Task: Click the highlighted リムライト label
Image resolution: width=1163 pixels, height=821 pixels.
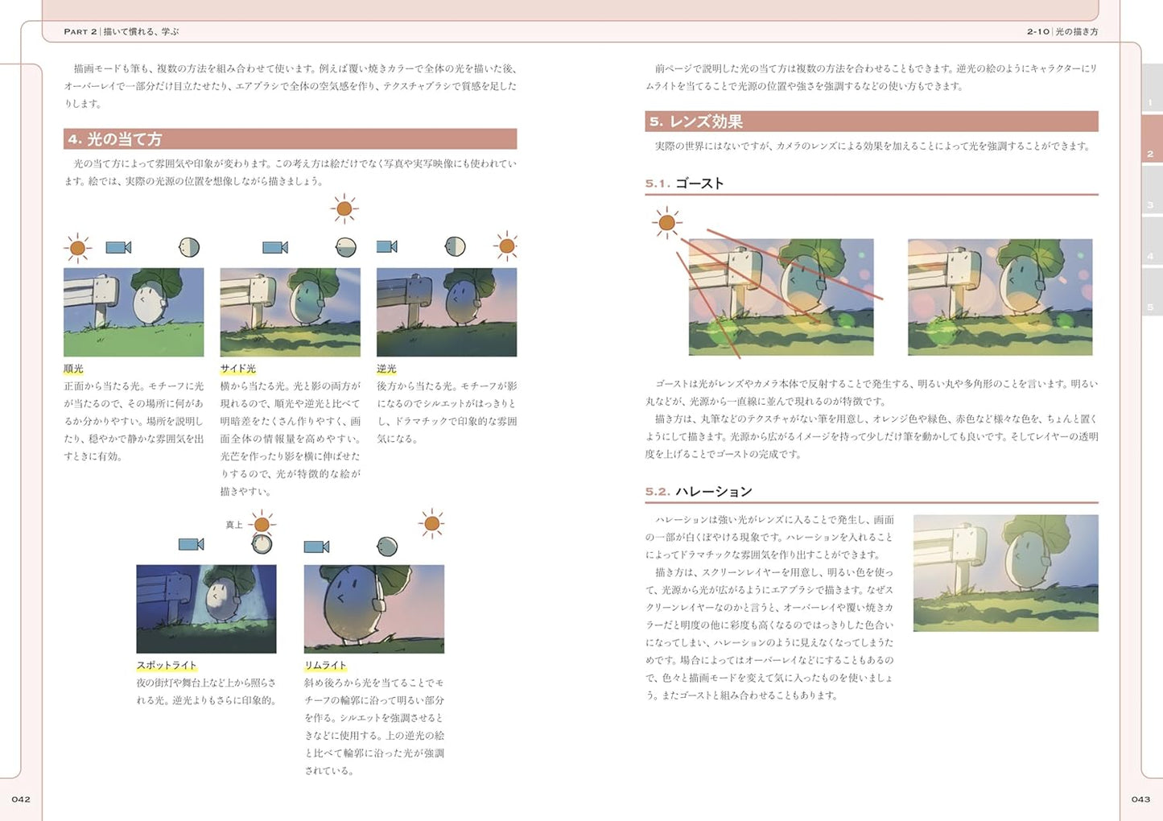Action: click(325, 666)
